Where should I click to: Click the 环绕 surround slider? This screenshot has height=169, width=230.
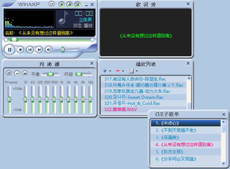click(84, 74)
